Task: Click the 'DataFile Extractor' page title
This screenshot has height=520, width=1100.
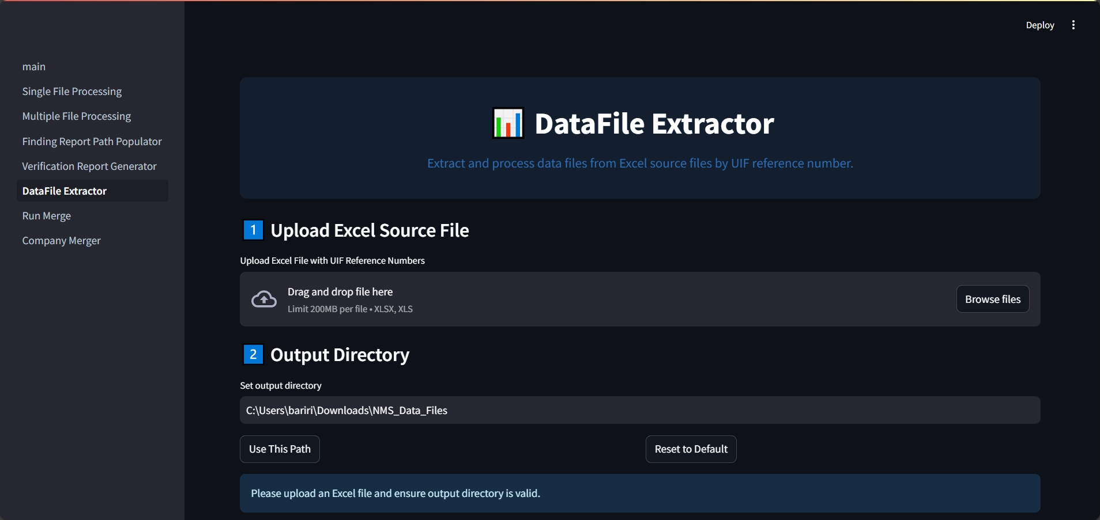Action: click(654, 123)
